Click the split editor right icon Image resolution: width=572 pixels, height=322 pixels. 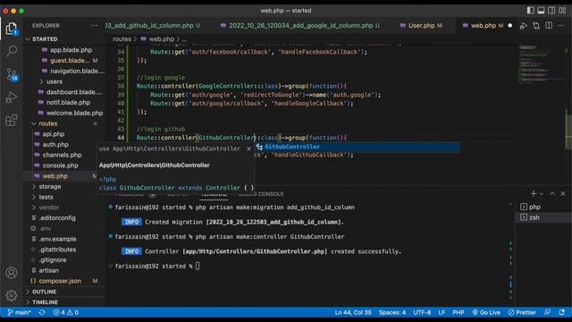click(549, 26)
